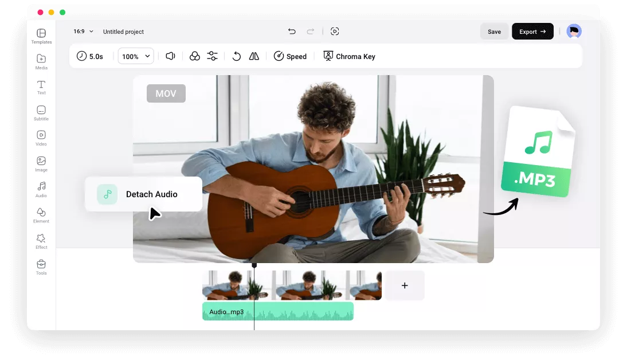Open the Element panel
This screenshot has width=627, height=364.
[41, 216]
